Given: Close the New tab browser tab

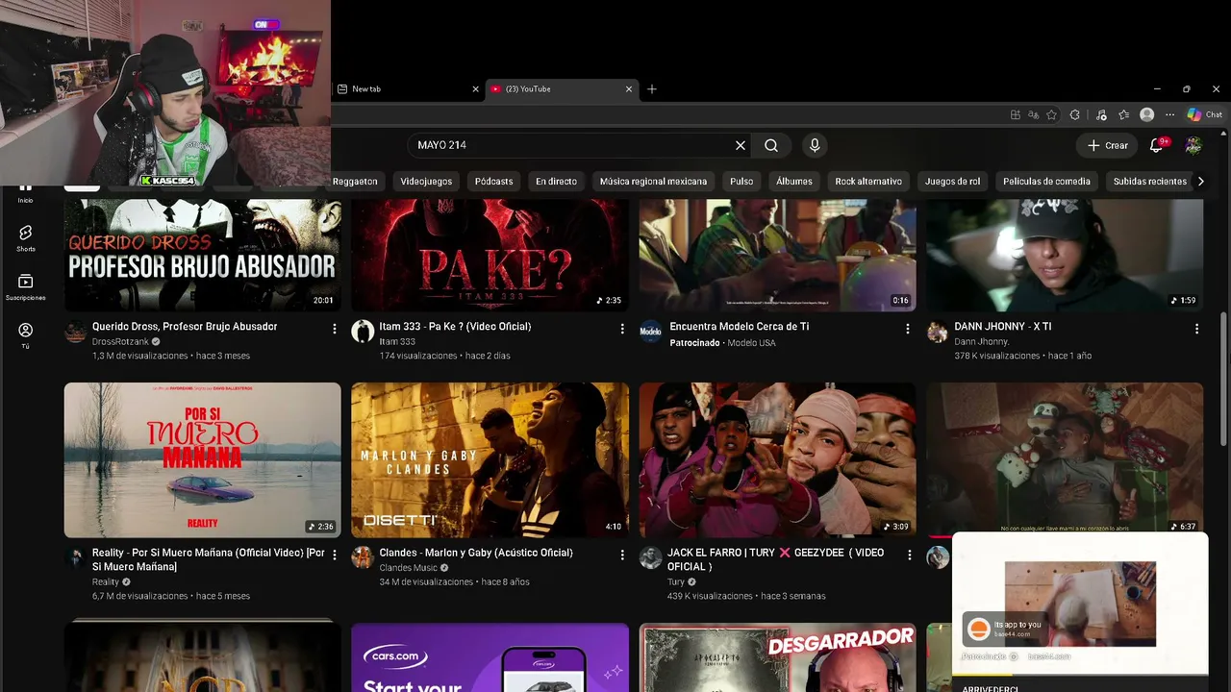Looking at the screenshot, I should tap(475, 89).
